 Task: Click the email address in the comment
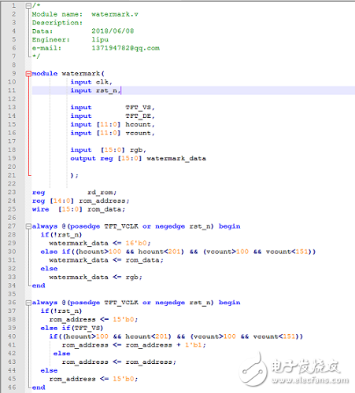point(125,48)
